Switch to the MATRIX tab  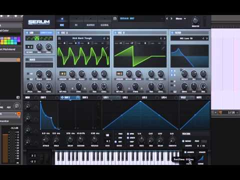(90, 22)
